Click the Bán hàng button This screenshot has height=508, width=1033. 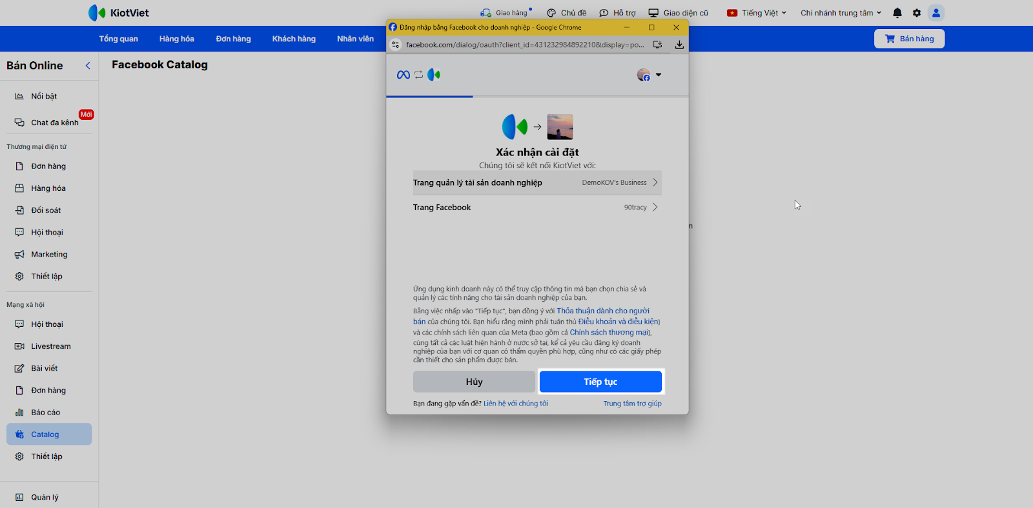click(909, 39)
